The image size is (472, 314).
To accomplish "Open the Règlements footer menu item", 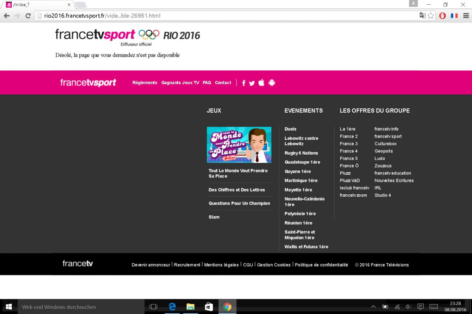I will tap(145, 83).
